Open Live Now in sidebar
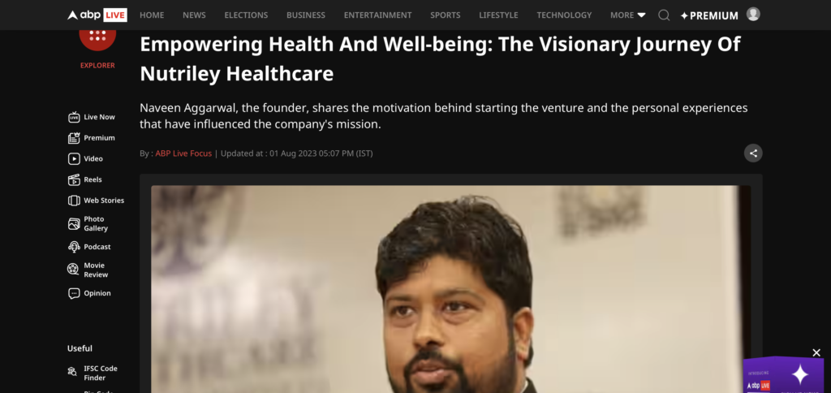The image size is (831, 393). [92, 117]
